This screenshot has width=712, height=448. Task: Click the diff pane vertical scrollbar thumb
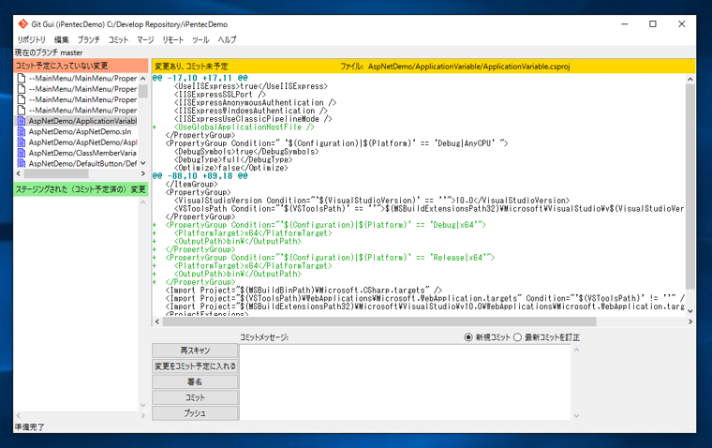point(690,187)
